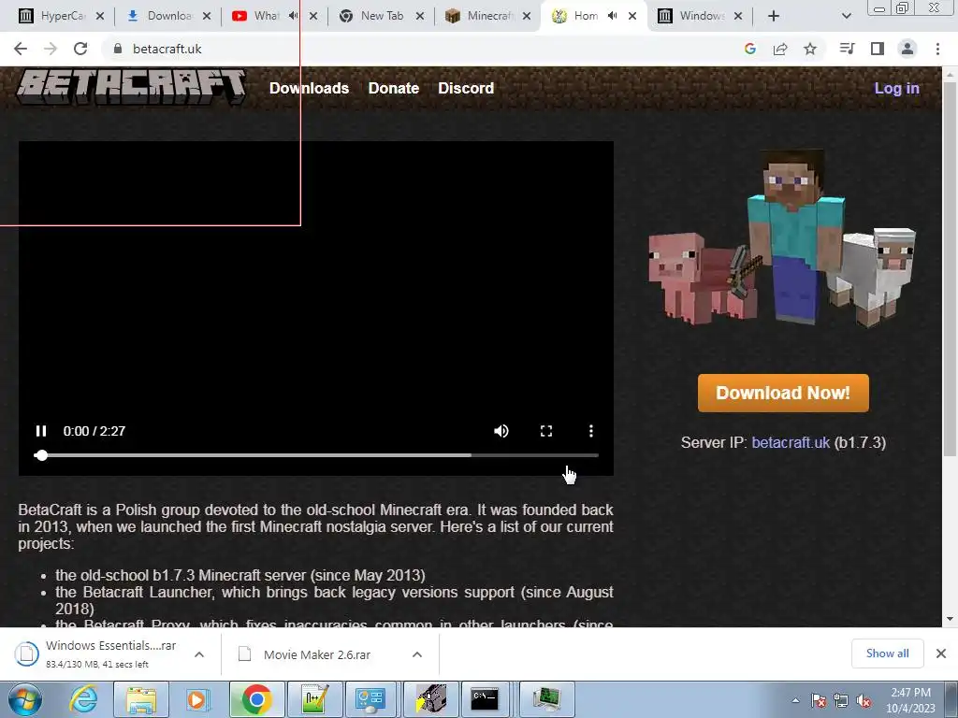
Task: Click Show all downloads
Action: tap(887, 653)
